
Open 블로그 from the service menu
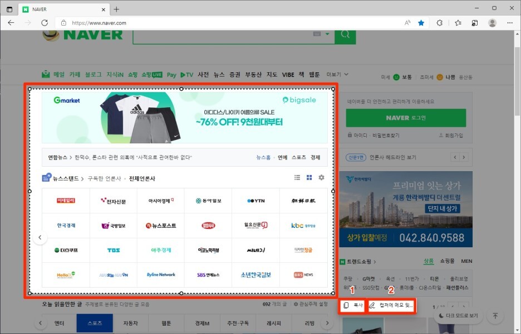pyautogui.click(x=94, y=74)
